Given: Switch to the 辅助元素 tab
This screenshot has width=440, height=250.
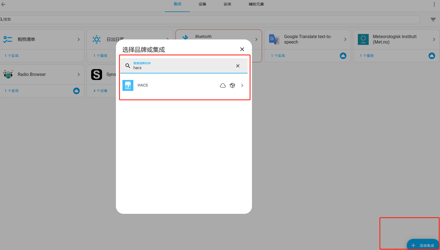Looking at the screenshot, I should 256,4.
